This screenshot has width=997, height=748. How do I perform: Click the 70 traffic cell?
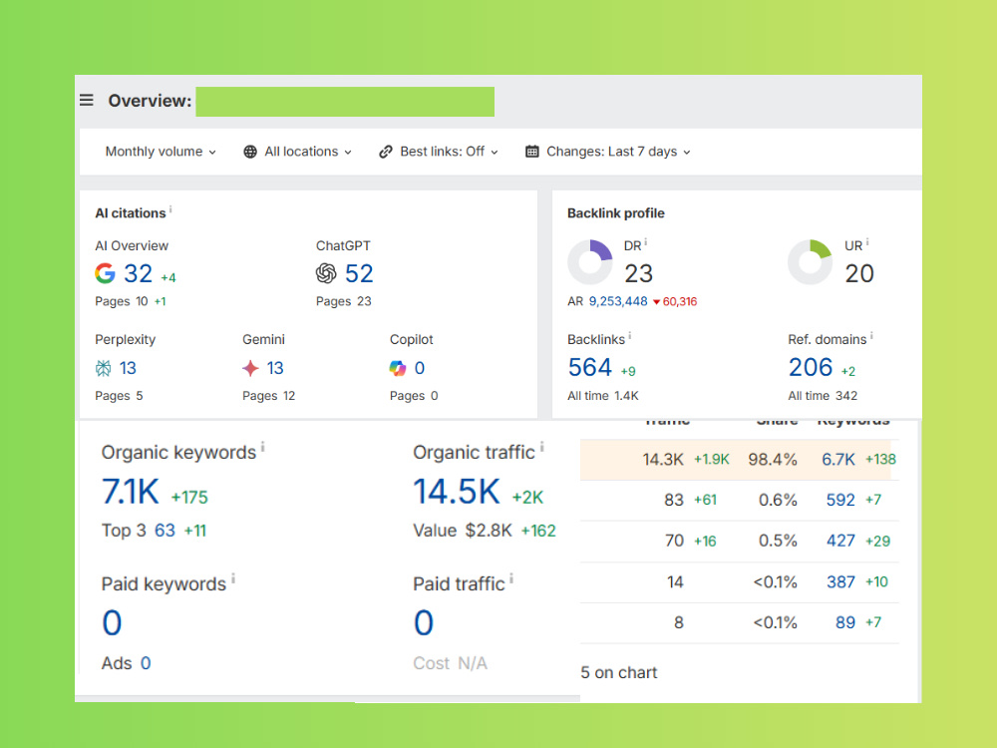(675, 541)
